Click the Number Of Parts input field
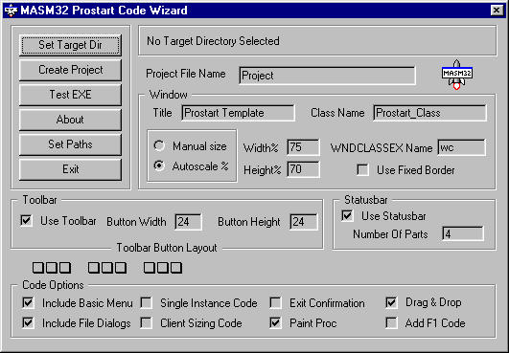The height and width of the screenshot is (353, 509). pos(463,233)
